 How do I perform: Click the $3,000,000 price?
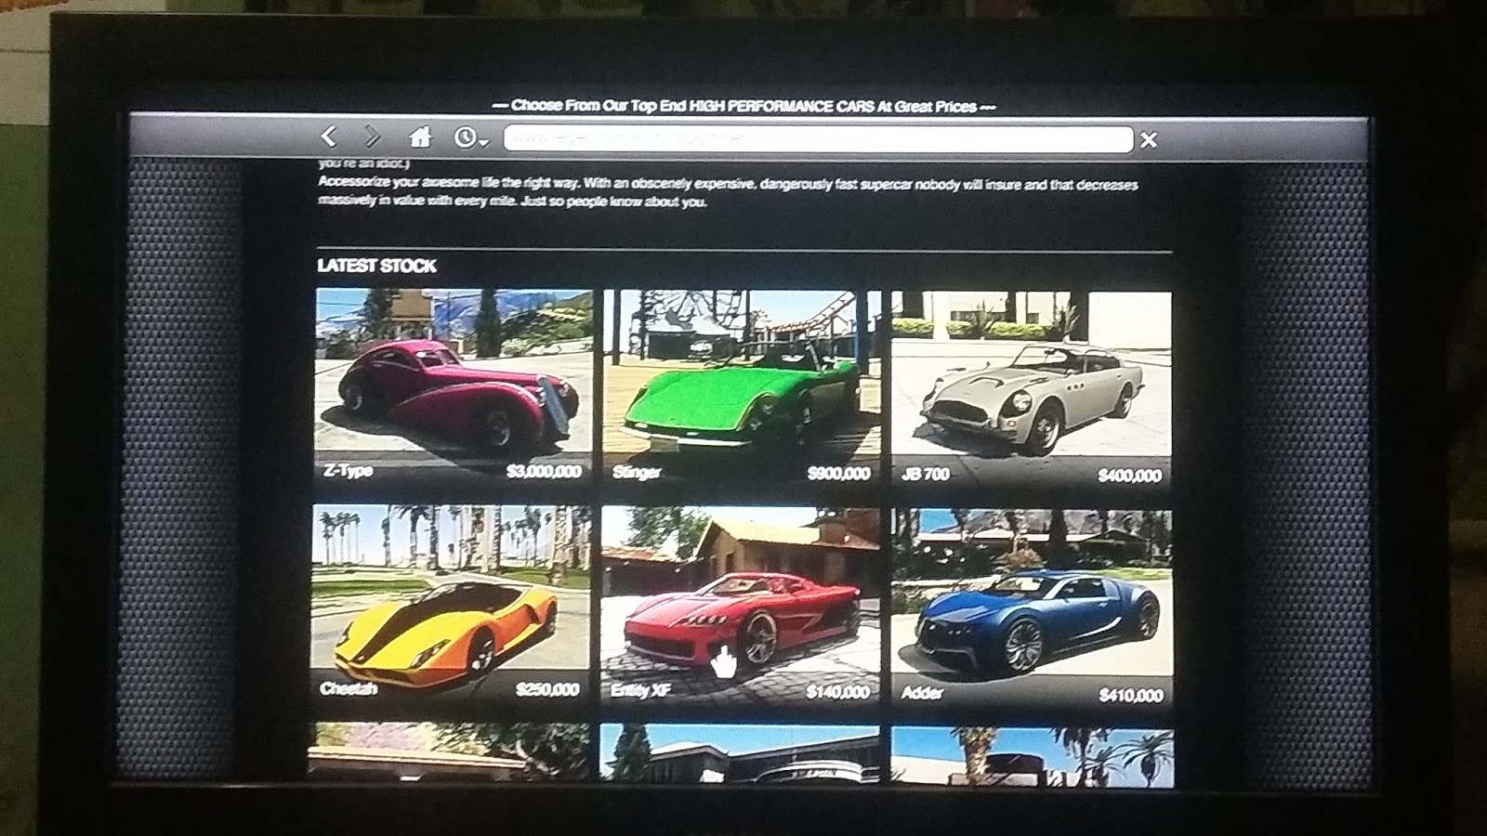pos(544,472)
